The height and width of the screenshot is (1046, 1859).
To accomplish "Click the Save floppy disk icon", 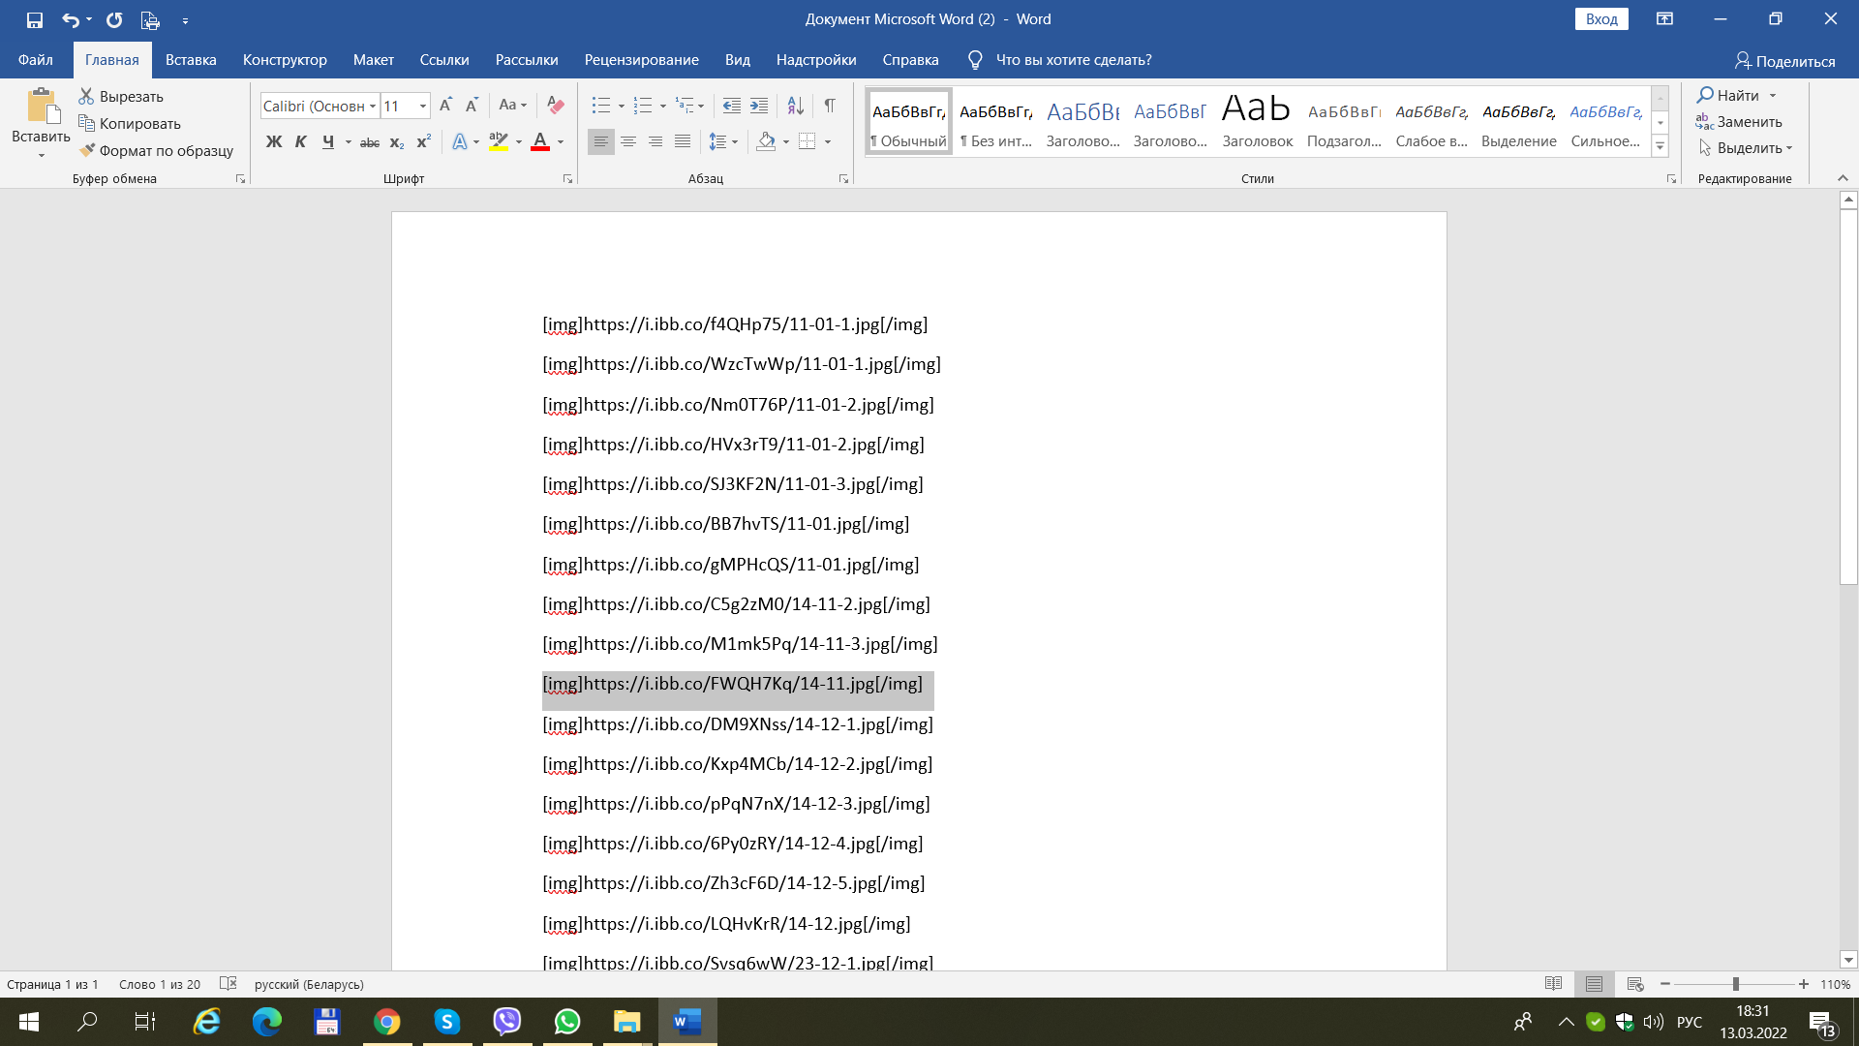I will pyautogui.click(x=35, y=19).
